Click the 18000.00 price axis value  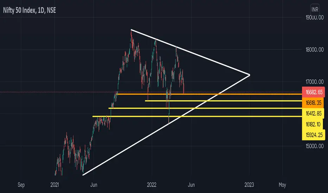(314, 50)
